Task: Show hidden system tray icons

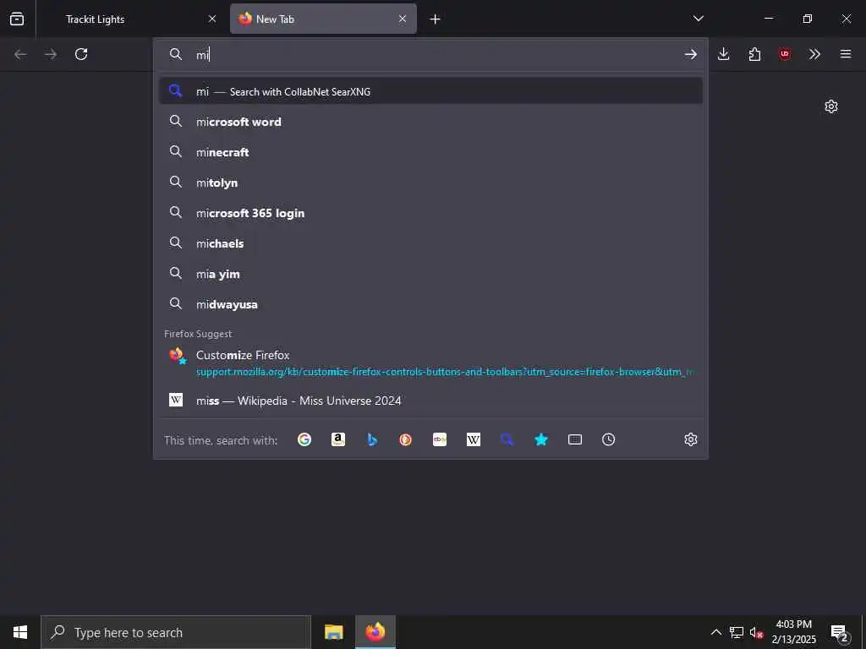Action: tap(715, 632)
